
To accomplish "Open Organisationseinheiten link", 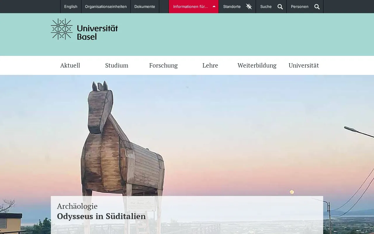I will pyautogui.click(x=106, y=6).
